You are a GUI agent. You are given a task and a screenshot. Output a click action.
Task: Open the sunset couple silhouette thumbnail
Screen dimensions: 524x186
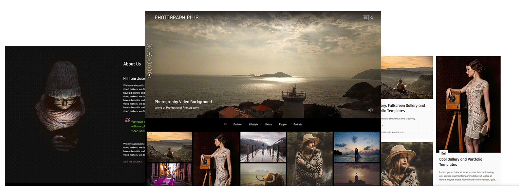pyautogui.click(x=357, y=147)
